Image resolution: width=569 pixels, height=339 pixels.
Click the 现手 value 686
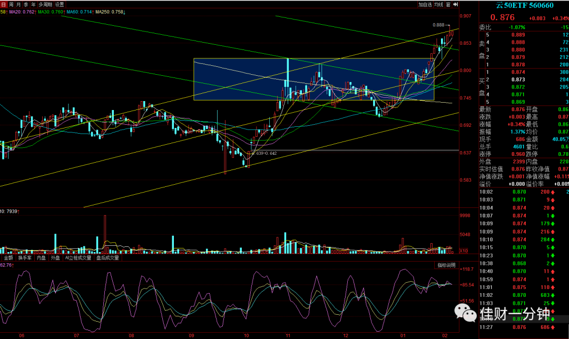pos(521,139)
